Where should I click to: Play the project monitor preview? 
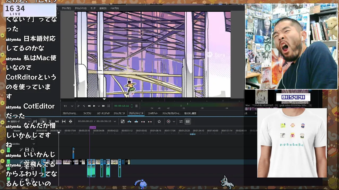pyautogui.click(x=94, y=106)
